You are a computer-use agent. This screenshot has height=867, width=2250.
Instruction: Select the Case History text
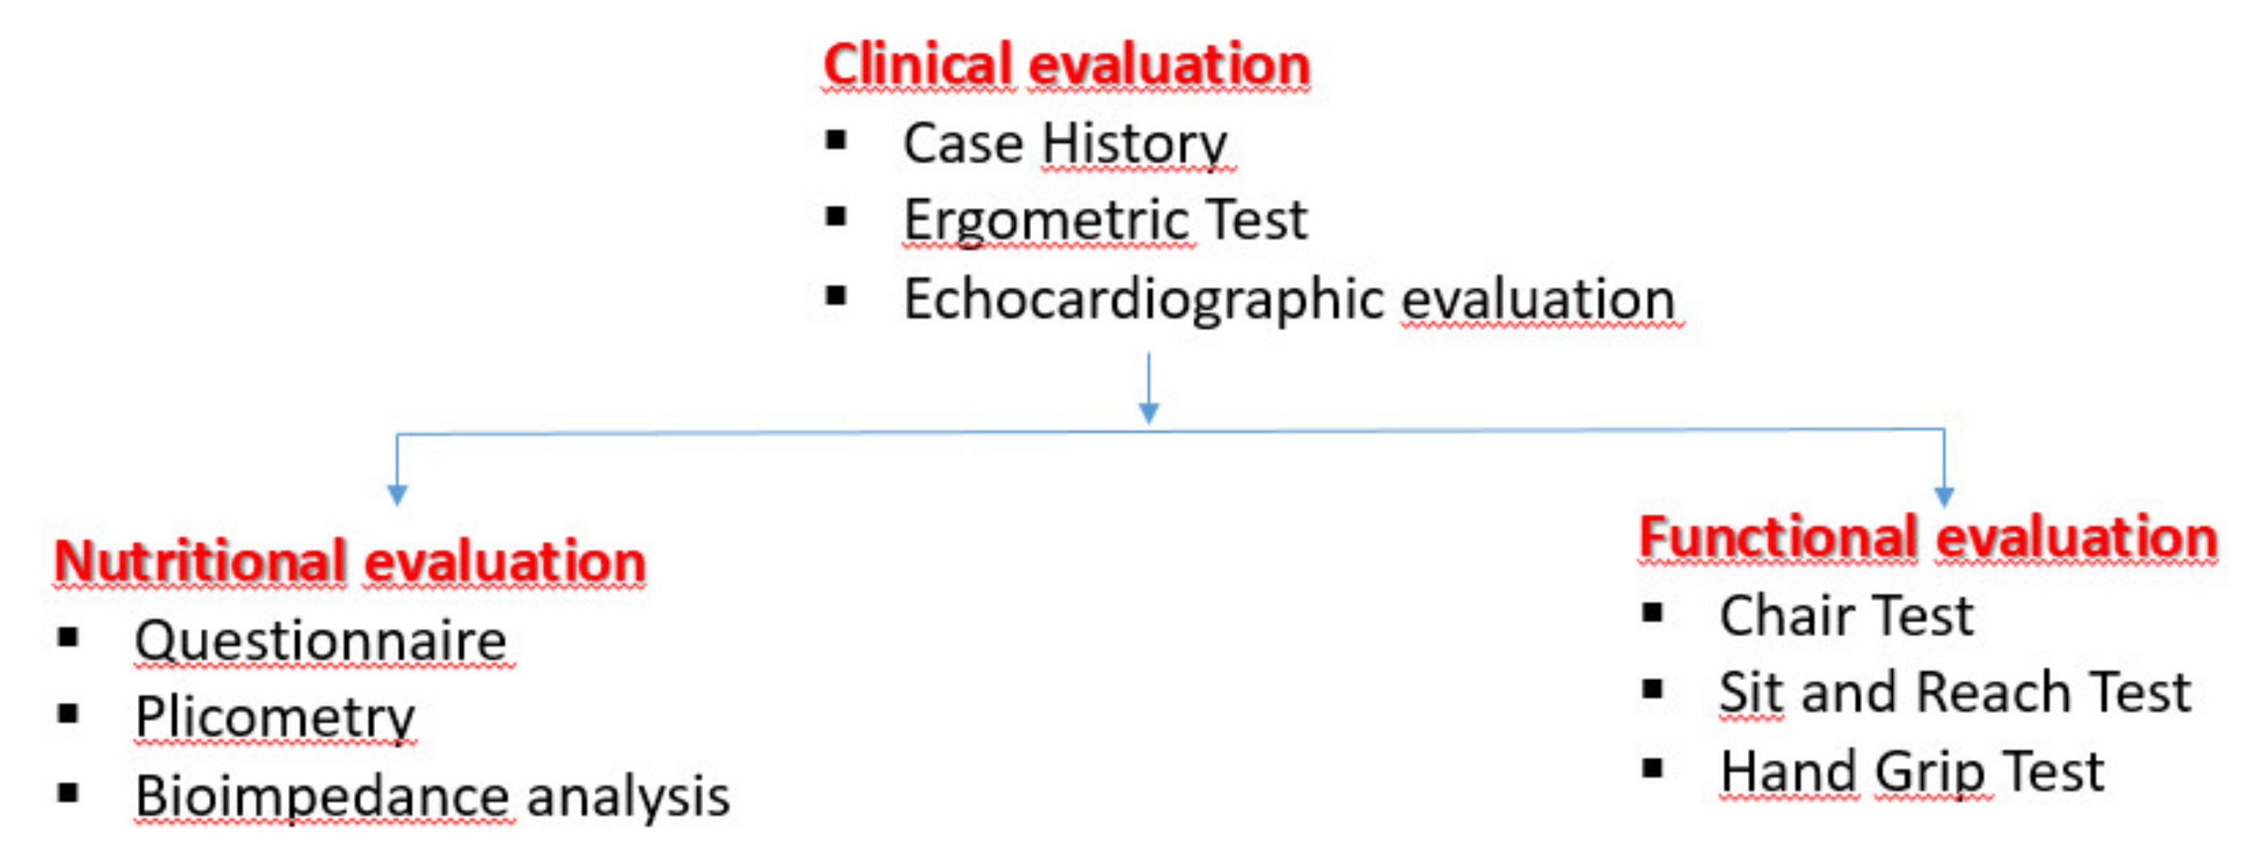(1064, 143)
